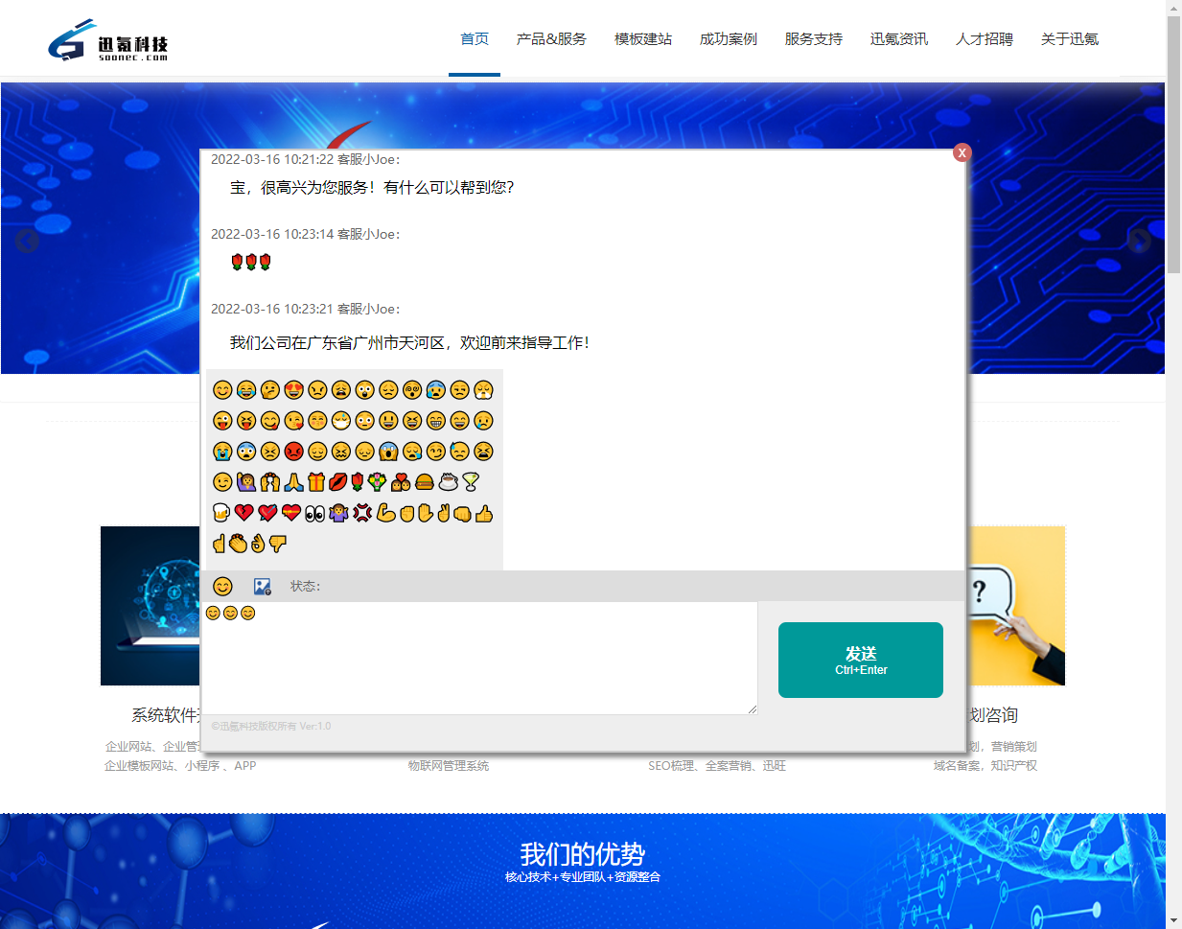Viewport: 1182px width, 929px height.
Task: Navigate to 服务支持
Action: tap(814, 38)
